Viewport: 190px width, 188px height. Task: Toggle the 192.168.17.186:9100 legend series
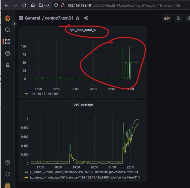pyautogui.click(x=44, y=94)
